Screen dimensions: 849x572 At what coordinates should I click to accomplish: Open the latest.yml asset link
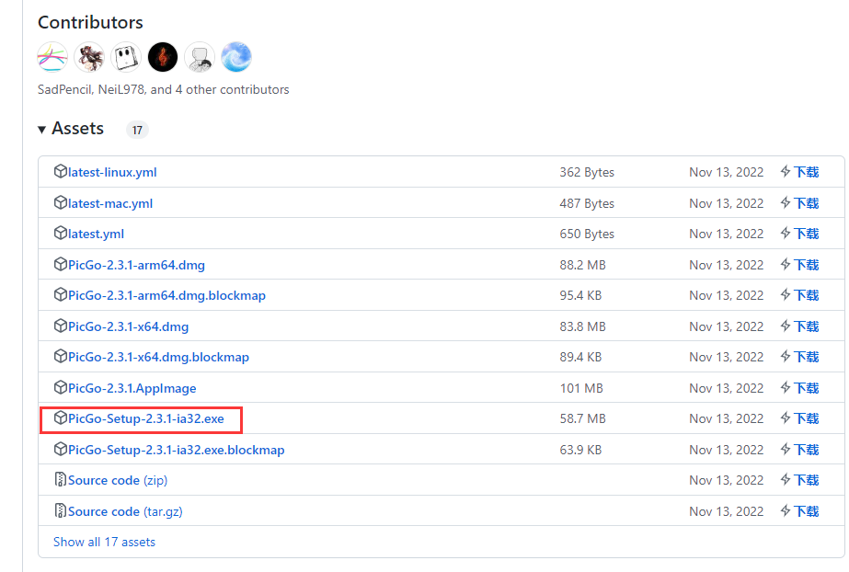point(96,234)
